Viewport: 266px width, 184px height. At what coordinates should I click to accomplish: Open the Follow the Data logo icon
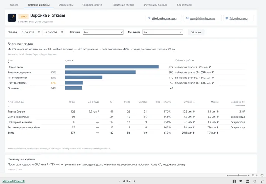pos(12,18)
